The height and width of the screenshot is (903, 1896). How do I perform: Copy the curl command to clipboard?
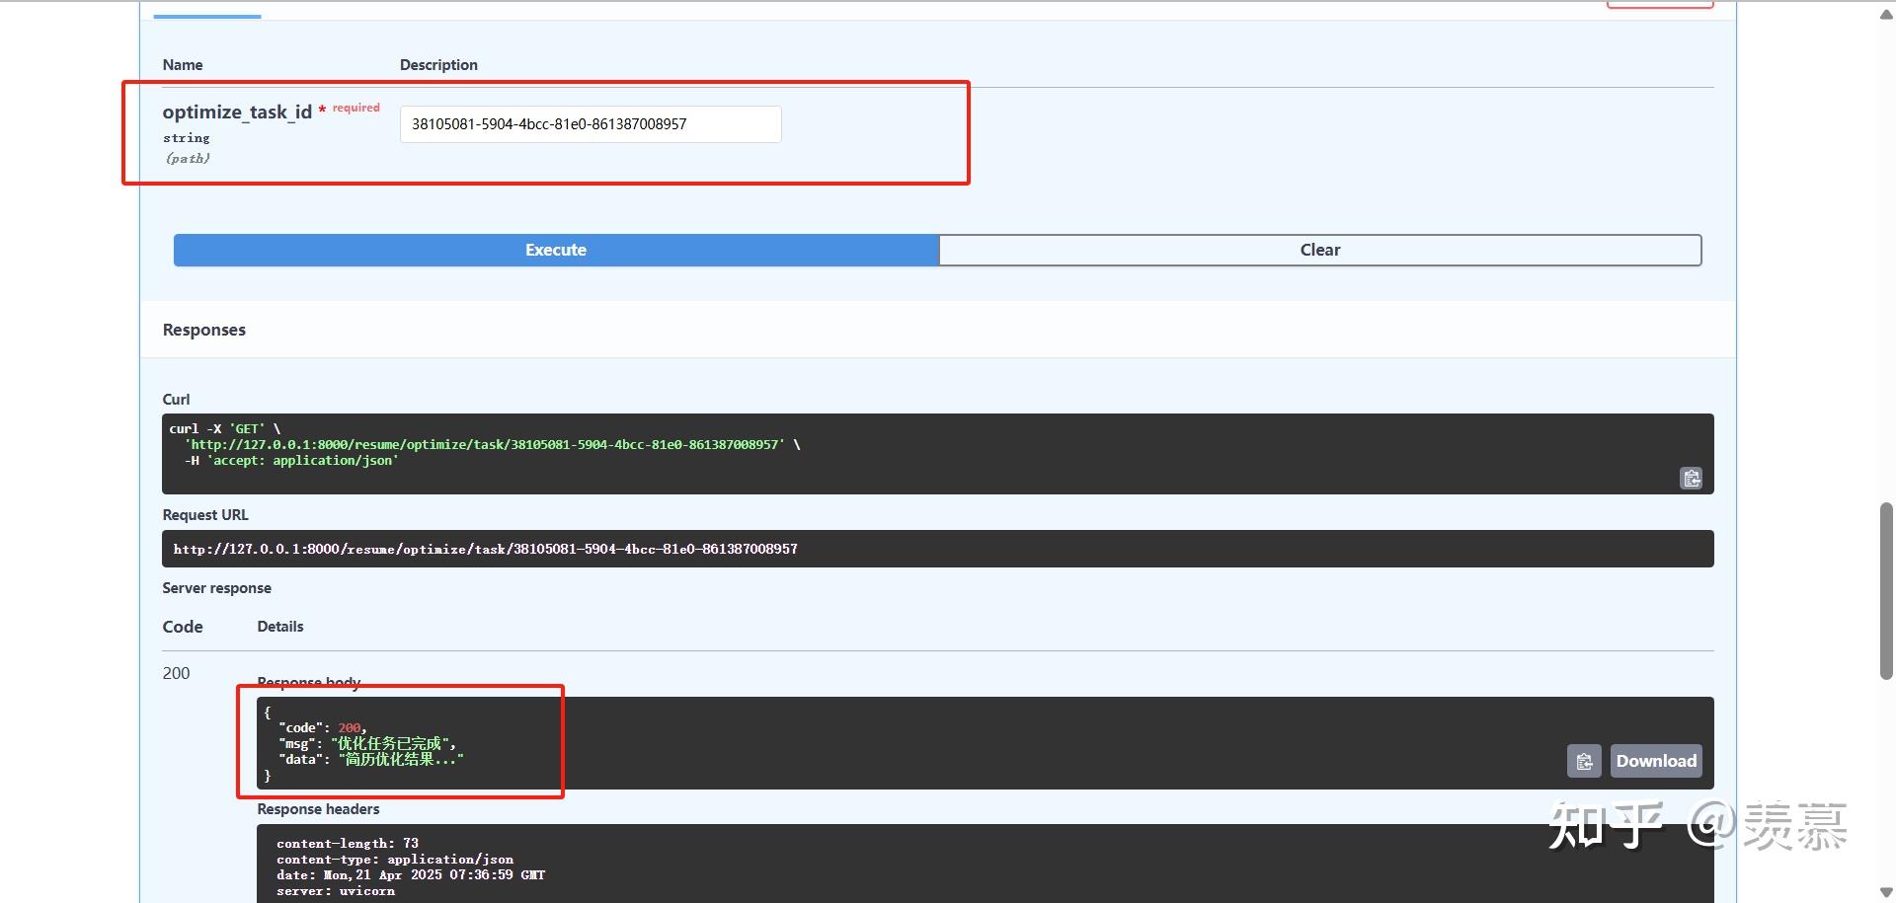point(1691,478)
